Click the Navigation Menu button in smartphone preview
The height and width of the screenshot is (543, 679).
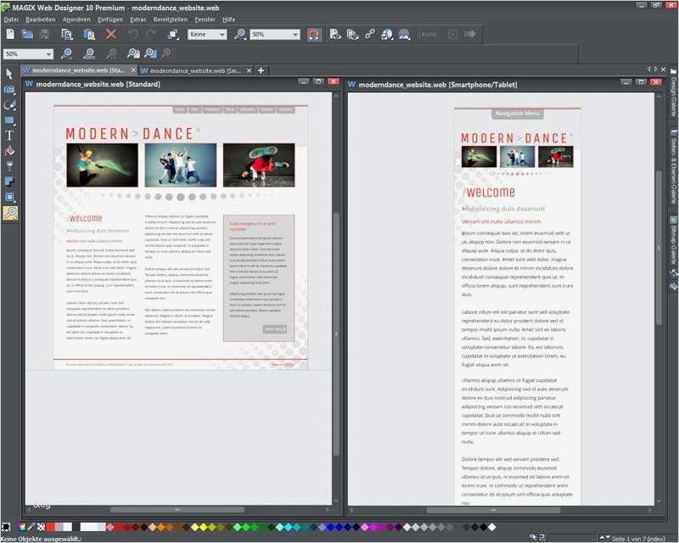[517, 113]
